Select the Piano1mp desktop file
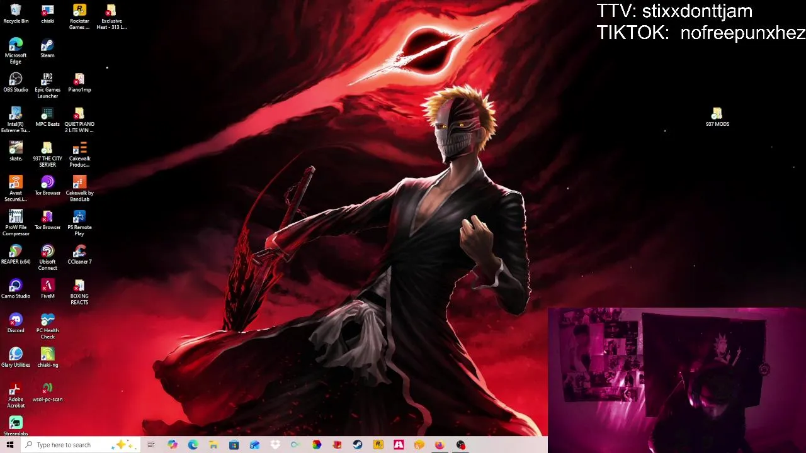The height and width of the screenshot is (453, 806). (x=79, y=82)
